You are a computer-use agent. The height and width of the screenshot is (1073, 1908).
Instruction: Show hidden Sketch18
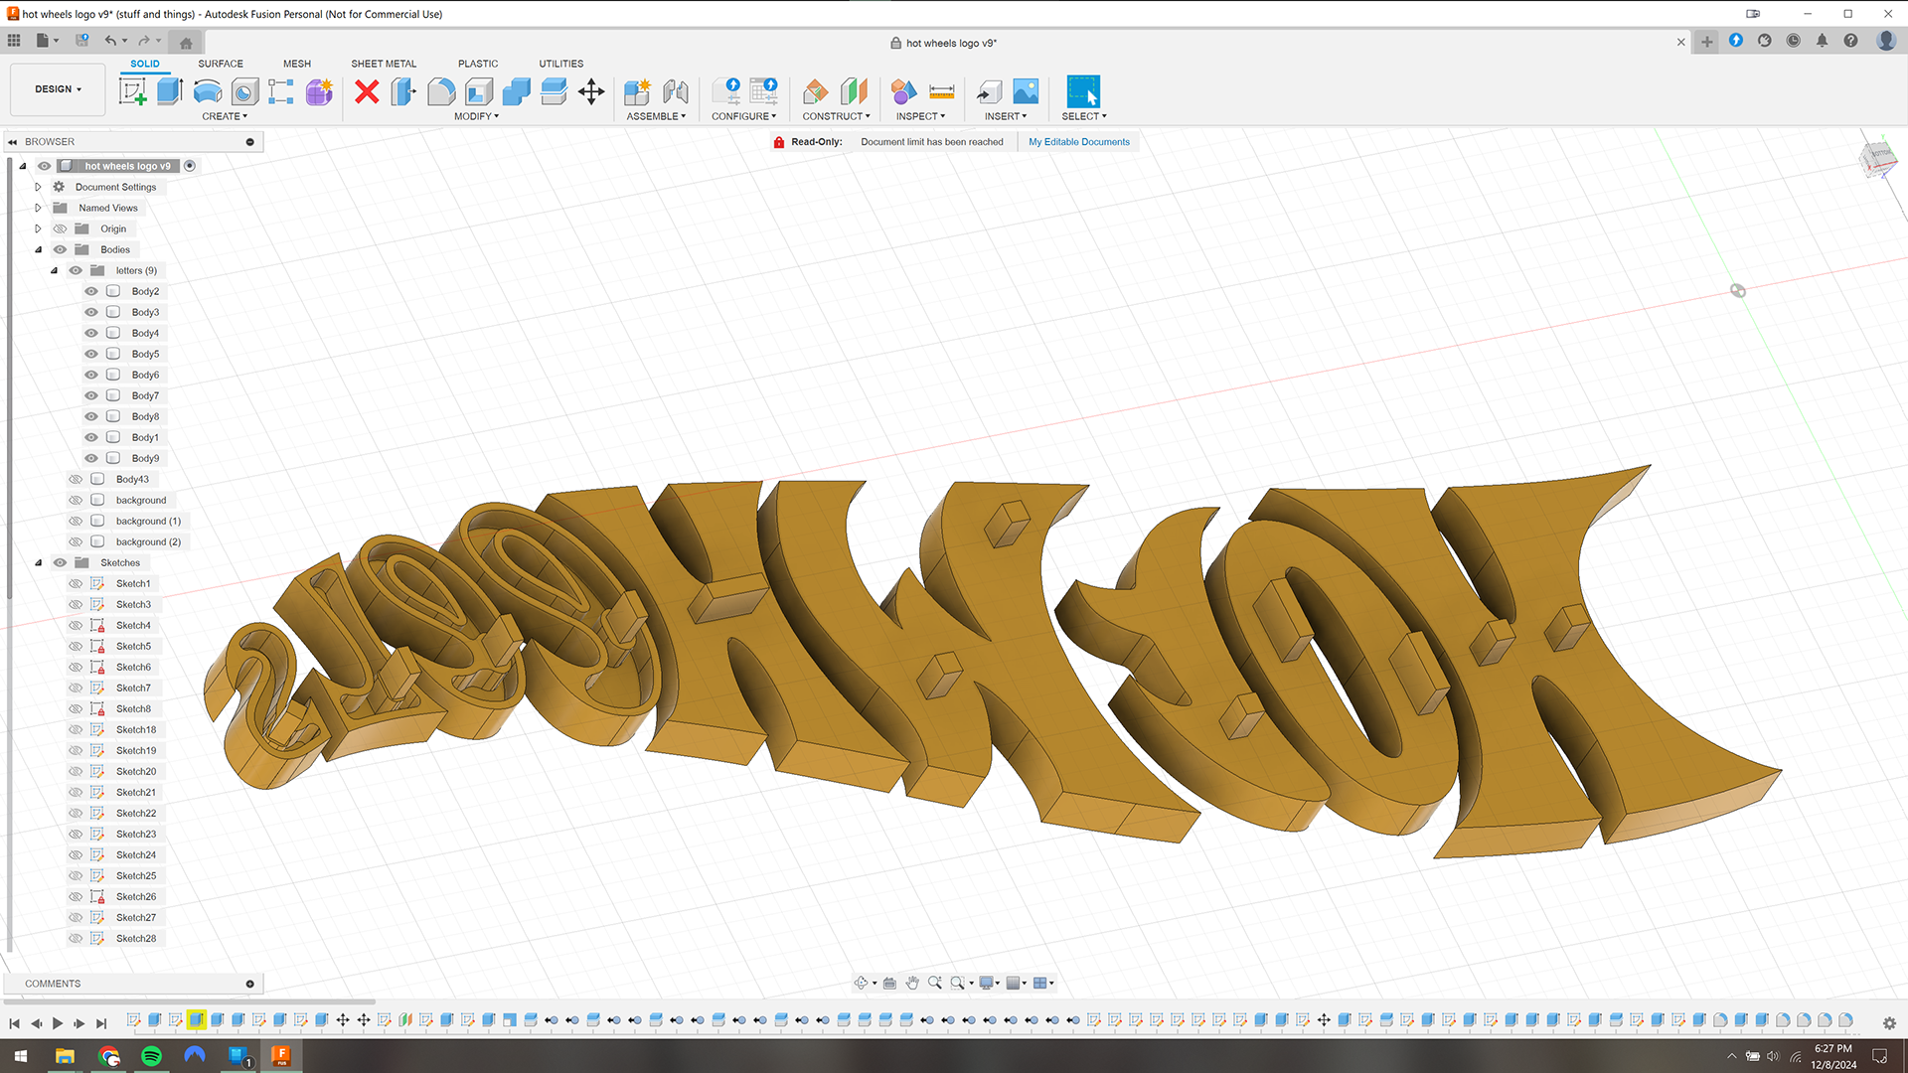click(76, 729)
